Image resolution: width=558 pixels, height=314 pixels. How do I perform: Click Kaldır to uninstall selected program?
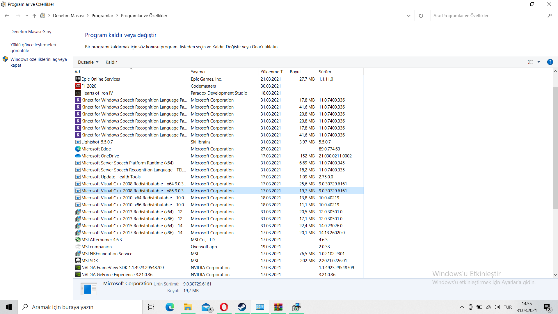click(x=111, y=62)
